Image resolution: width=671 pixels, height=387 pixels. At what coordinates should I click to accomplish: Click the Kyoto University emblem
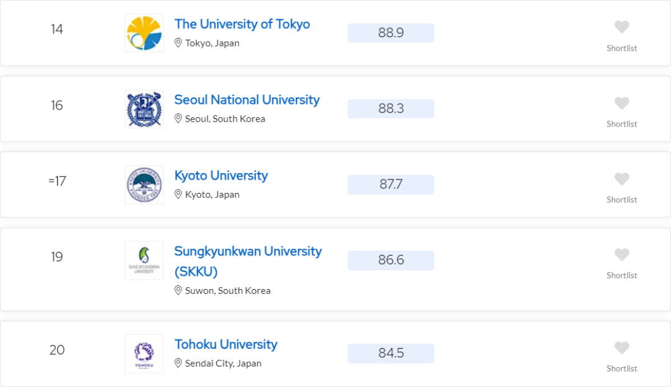coord(144,184)
